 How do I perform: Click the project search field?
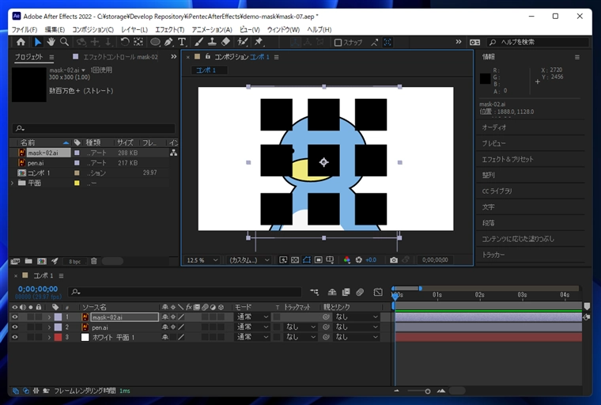(x=93, y=128)
